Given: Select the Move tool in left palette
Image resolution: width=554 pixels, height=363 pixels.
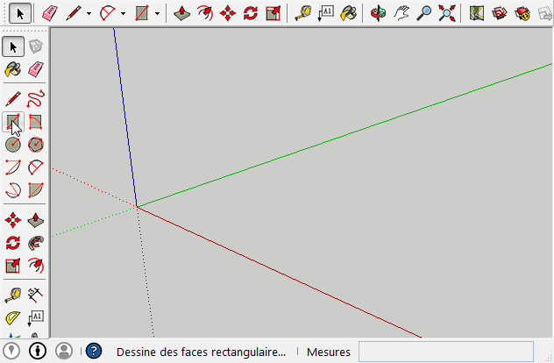Looking at the screenshot, I should [13, 220].
